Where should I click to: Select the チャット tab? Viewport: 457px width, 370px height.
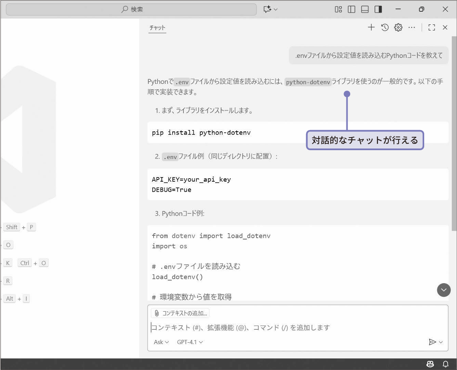[x=157, y=28]
